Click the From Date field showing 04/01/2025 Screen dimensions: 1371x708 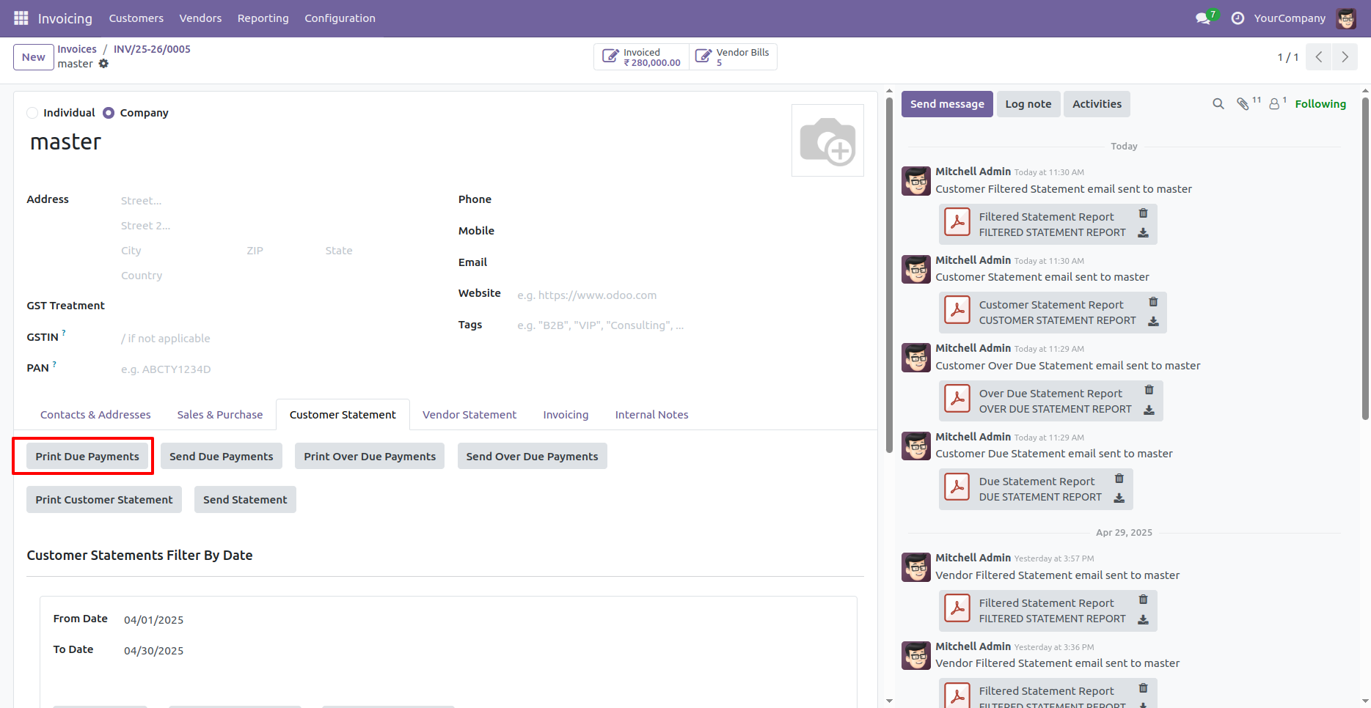click(153, 619)
